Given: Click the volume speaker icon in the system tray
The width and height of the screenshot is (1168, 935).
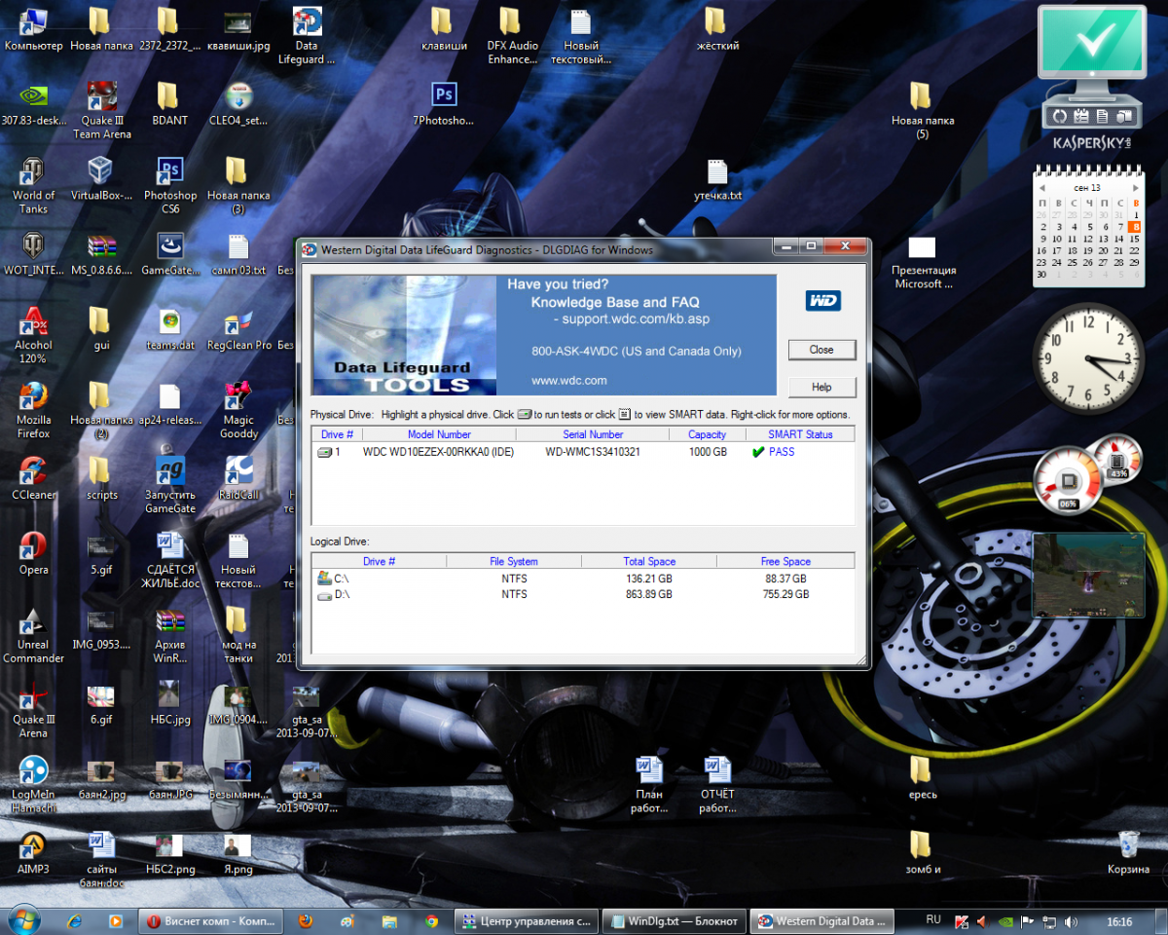Looking at the screenshot, I should (1071, 920).
